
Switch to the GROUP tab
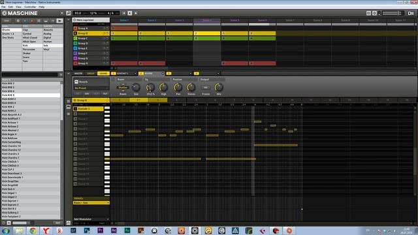[x=91, y=74]
